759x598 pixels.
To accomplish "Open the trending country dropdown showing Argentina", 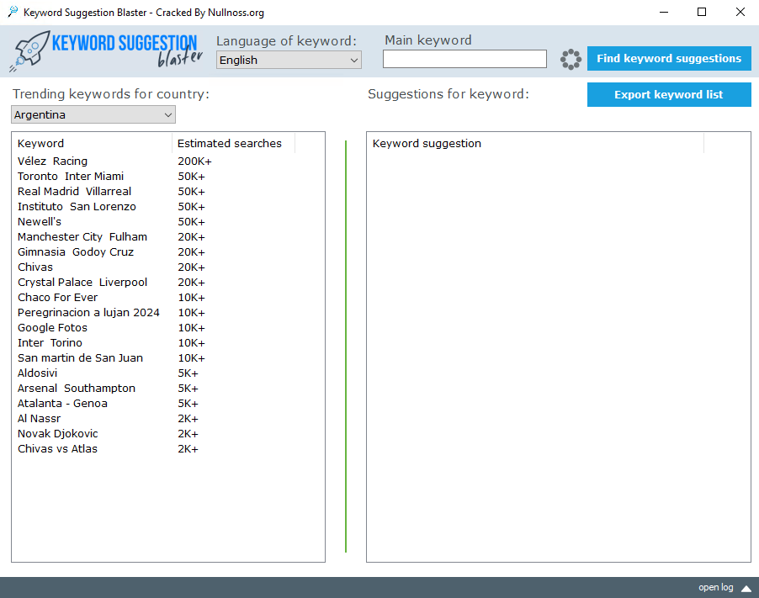I will coord(93,114).
